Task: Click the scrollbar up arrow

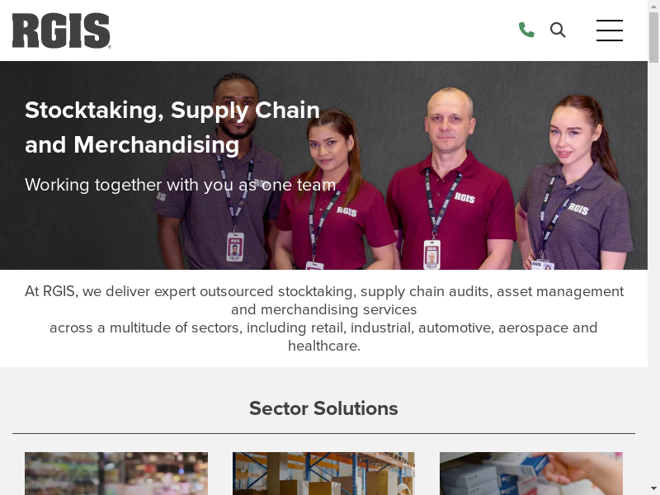Action: click(653, 5)
